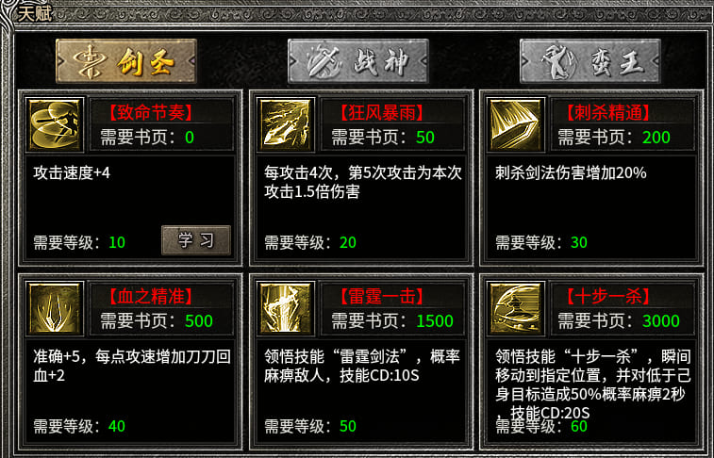Switch to the 战神 talent tab
The width and height of the screenshot is (714, 458).
point(358,61)
